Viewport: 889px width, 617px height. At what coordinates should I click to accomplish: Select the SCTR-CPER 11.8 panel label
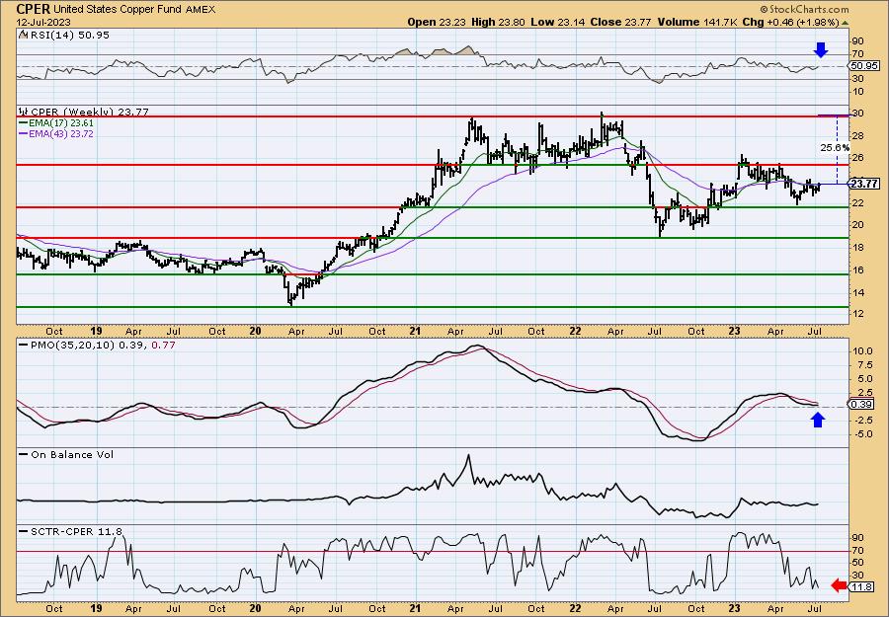coord(76,531)
